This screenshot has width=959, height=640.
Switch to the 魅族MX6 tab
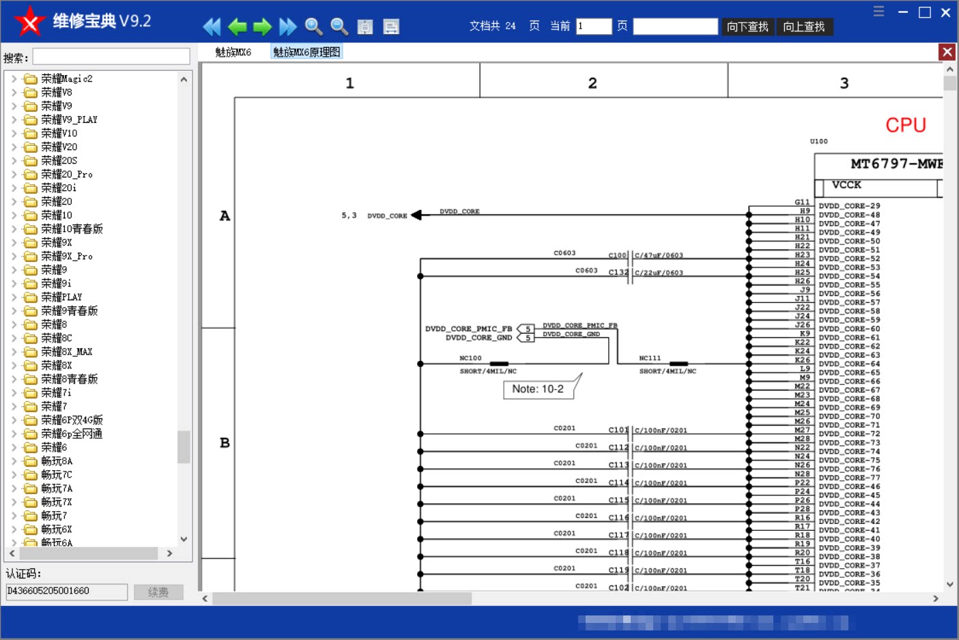coord(233,52)
